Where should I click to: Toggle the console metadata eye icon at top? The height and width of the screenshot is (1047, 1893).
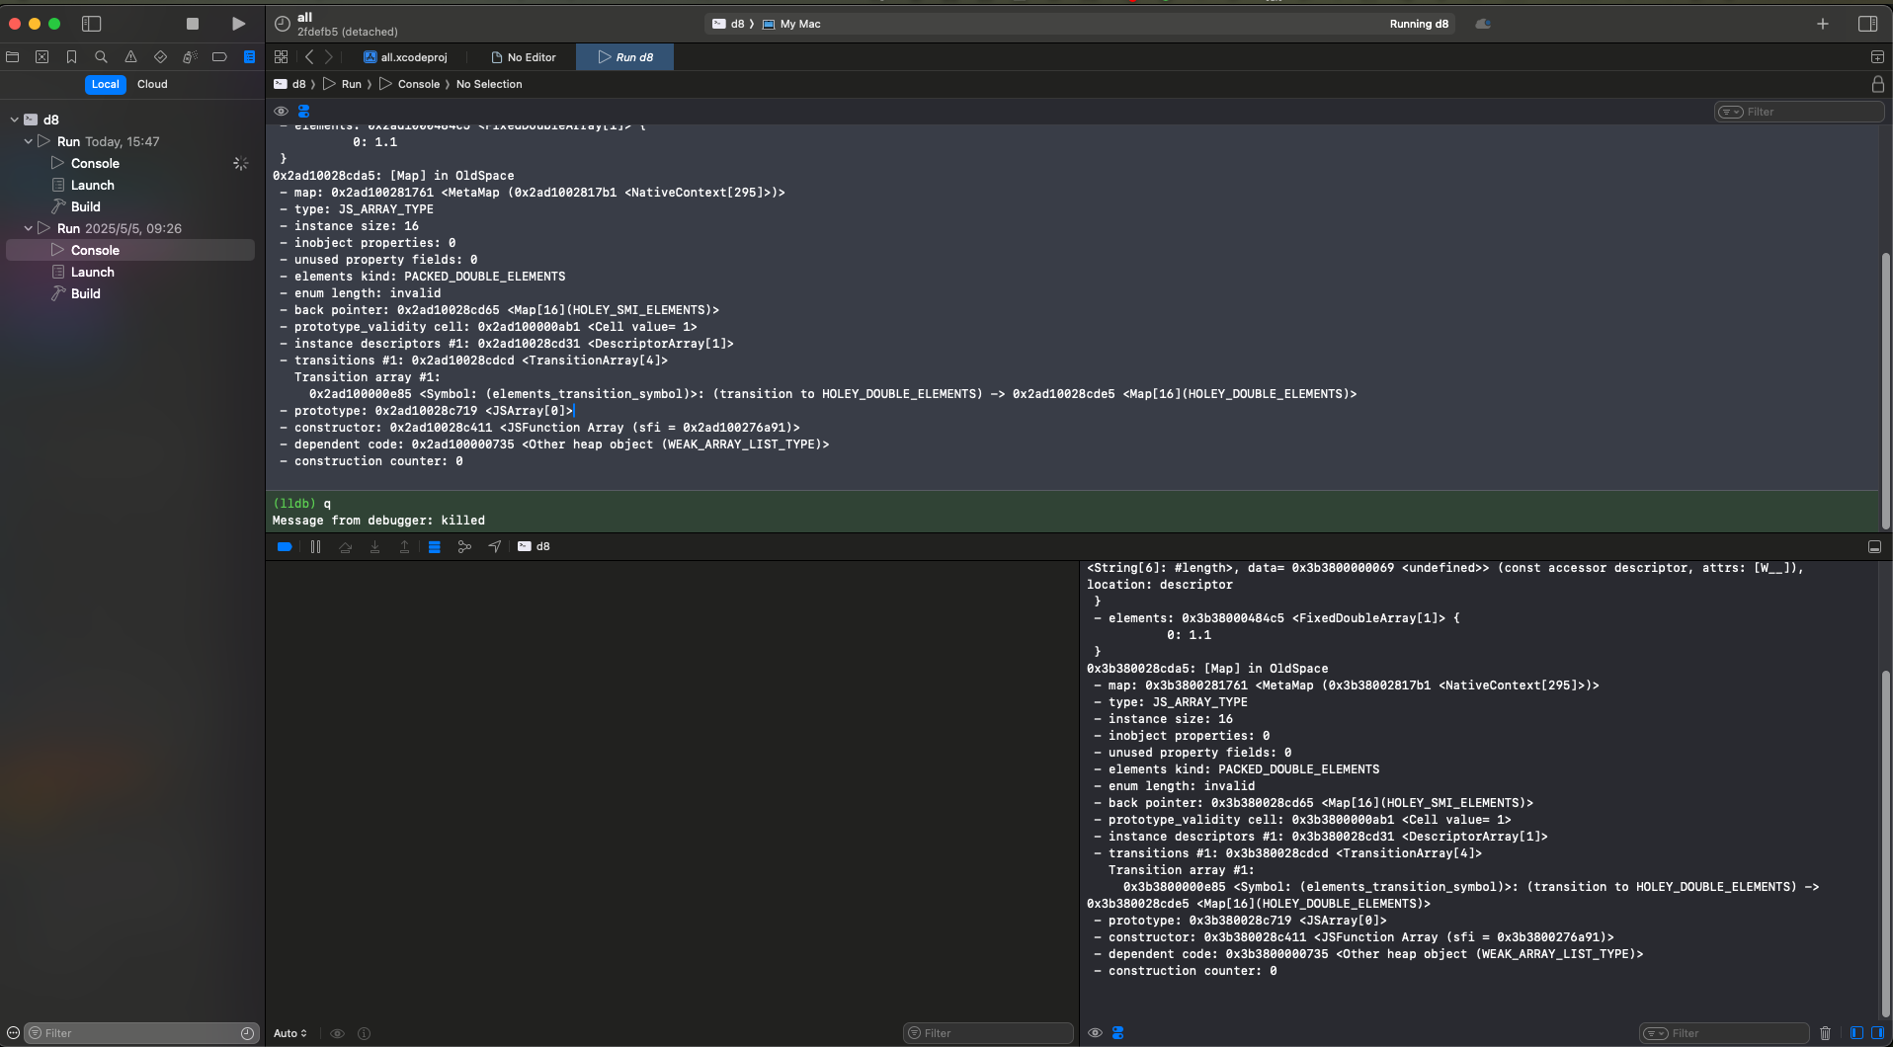[x=282, y=112]
